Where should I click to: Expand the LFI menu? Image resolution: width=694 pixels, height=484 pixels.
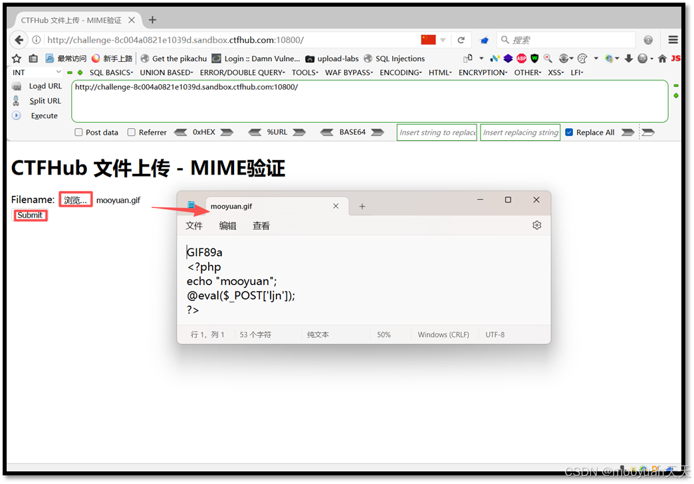[577, 72]
